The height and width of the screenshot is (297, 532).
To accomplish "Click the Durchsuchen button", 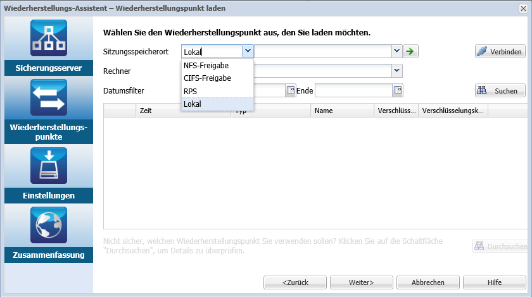I will 500,246.
